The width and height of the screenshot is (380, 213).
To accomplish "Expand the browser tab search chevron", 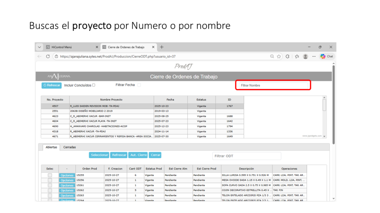I will coord(39,47).
